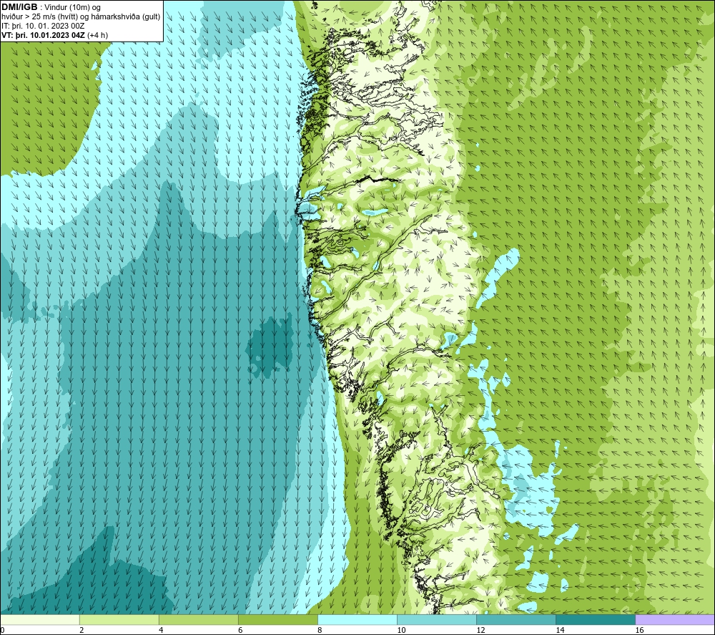Click the legend scale label "4"

(x=161, y=630)
